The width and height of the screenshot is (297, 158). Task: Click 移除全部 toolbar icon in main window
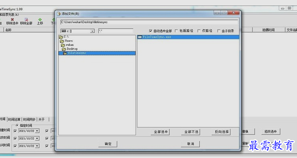pyautogui.click(x=26, y=21)
